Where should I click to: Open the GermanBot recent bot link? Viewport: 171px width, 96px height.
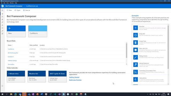tap(11, 64)
